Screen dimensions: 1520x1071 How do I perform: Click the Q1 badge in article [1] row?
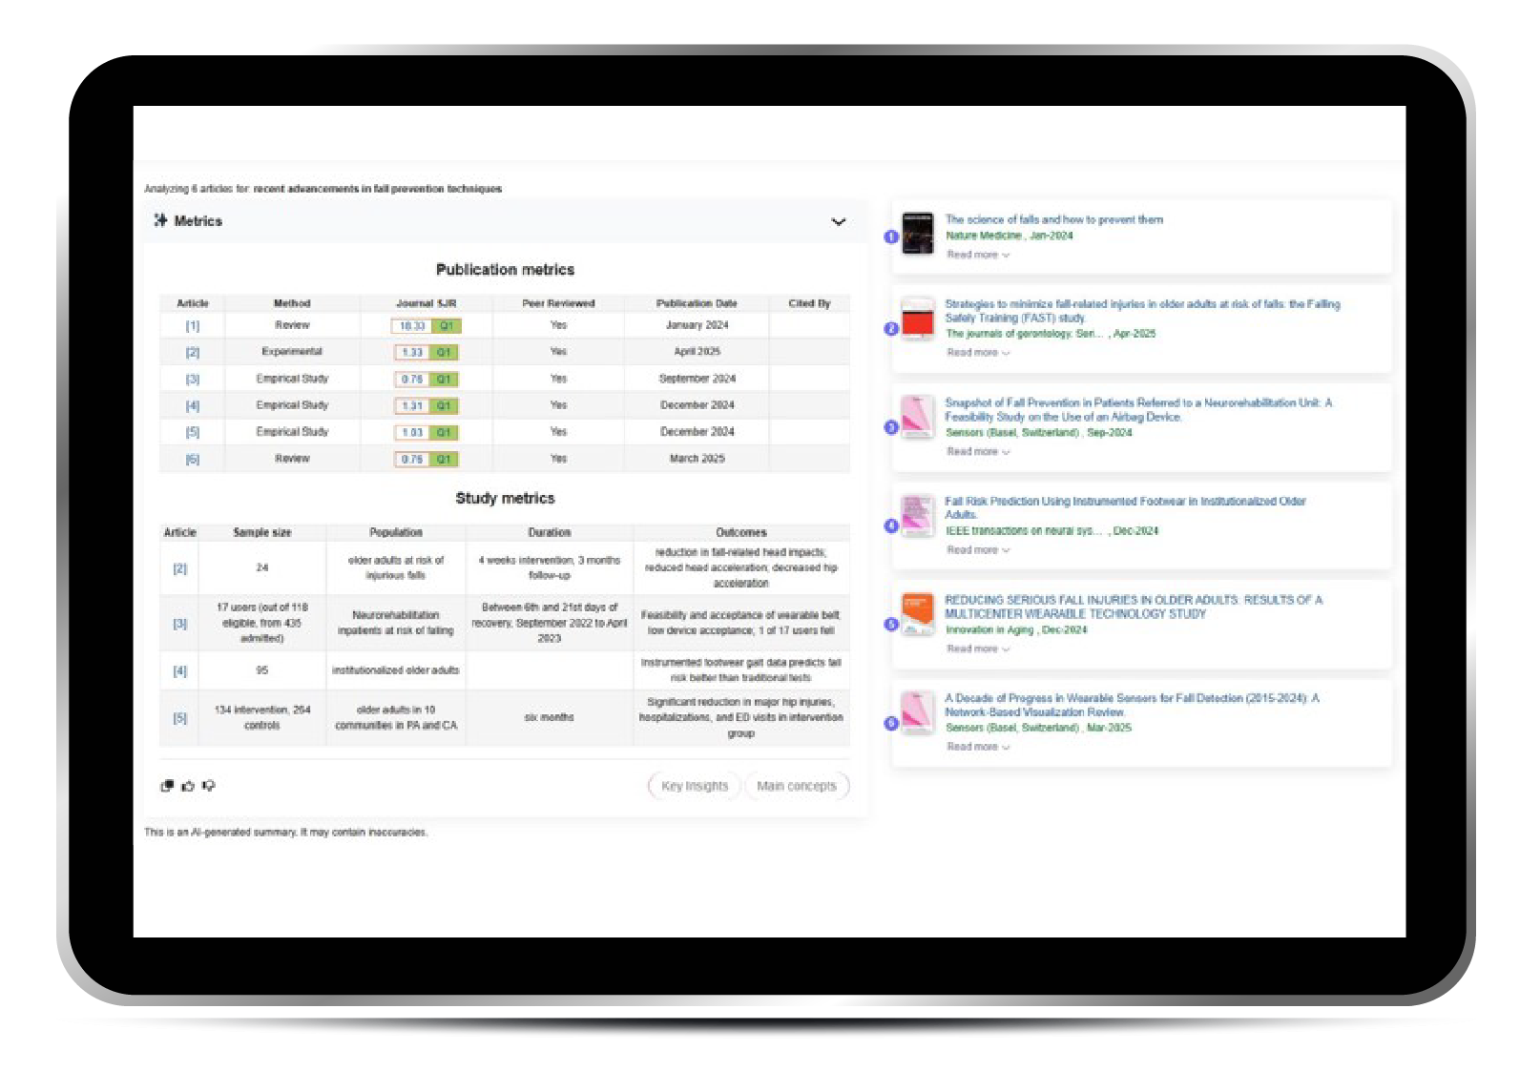click(446, 326)
